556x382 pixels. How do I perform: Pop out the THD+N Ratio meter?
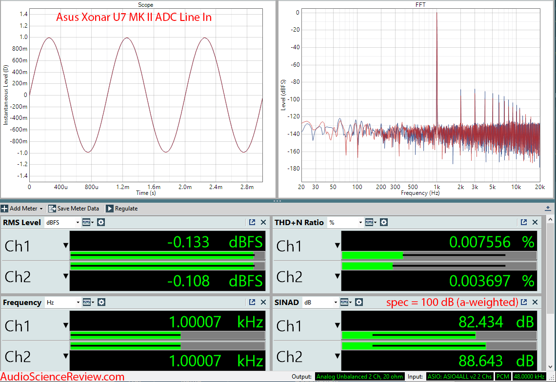pyautogui.click(x=524, y=222)
